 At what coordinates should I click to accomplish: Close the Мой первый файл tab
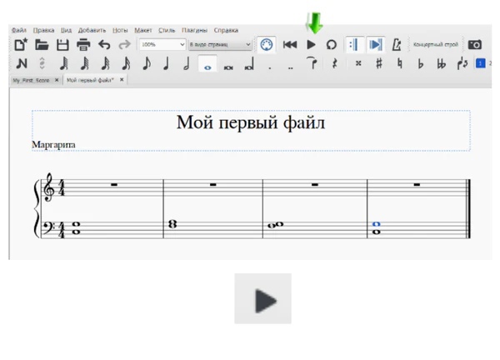pyautogui.click(x=122, y=80)
